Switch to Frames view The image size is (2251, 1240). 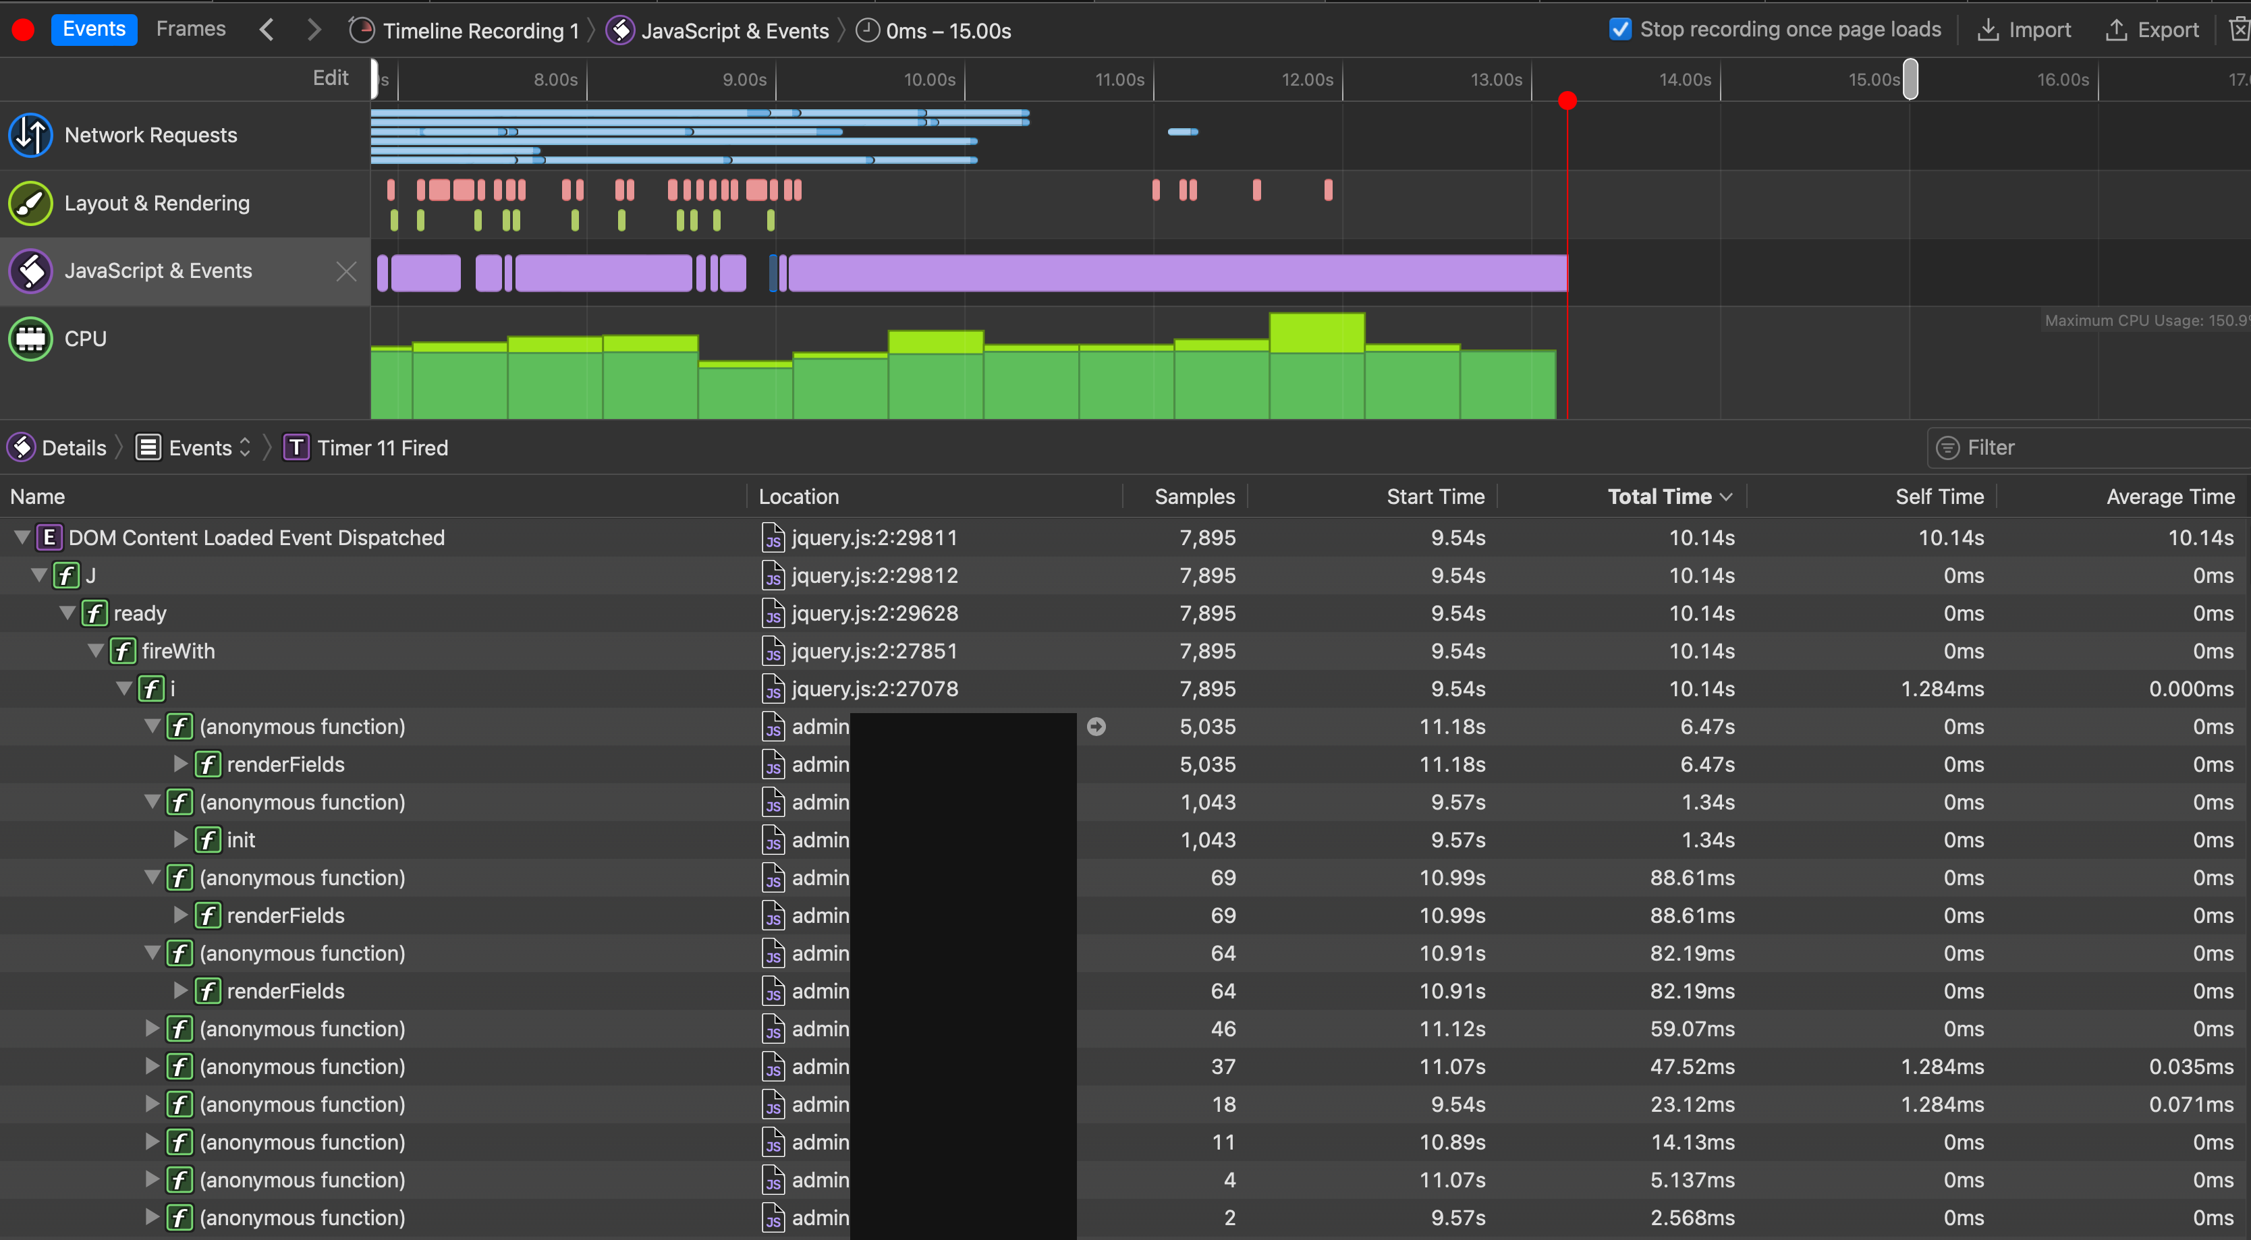point(190,30)
